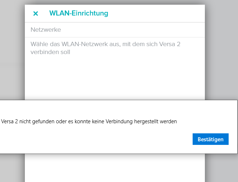Click the white panel area below the error dialog
Image resolution: width=238 pixels, height=182 pixels.
tap(114, 168)
